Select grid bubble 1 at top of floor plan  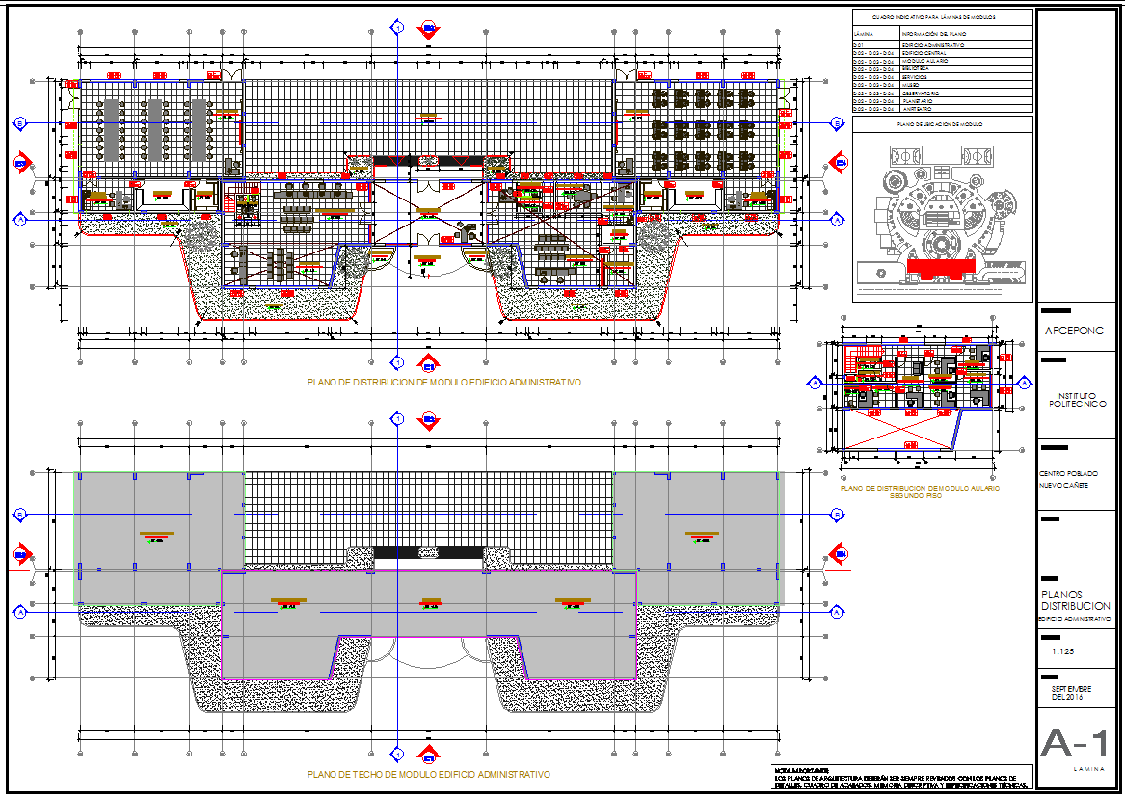[396, 29]
